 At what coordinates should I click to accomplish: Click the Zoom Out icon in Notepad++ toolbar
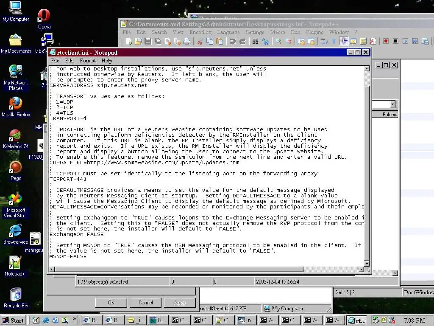(288, 42)
